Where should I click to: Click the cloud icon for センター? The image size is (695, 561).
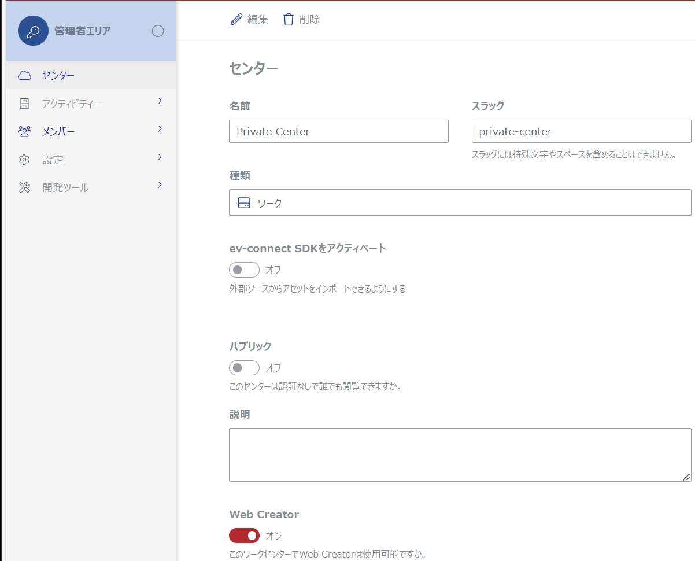coord(24,76)
